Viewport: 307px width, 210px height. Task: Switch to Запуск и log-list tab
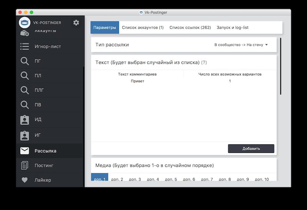coord(233,28)
